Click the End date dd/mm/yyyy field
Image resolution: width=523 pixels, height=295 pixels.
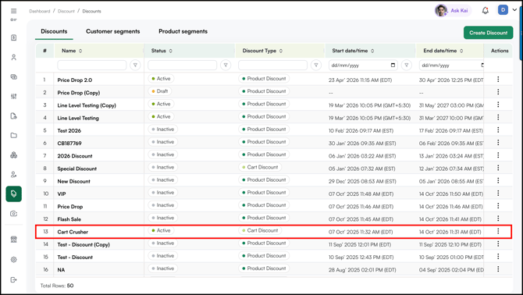click(452, 65)
